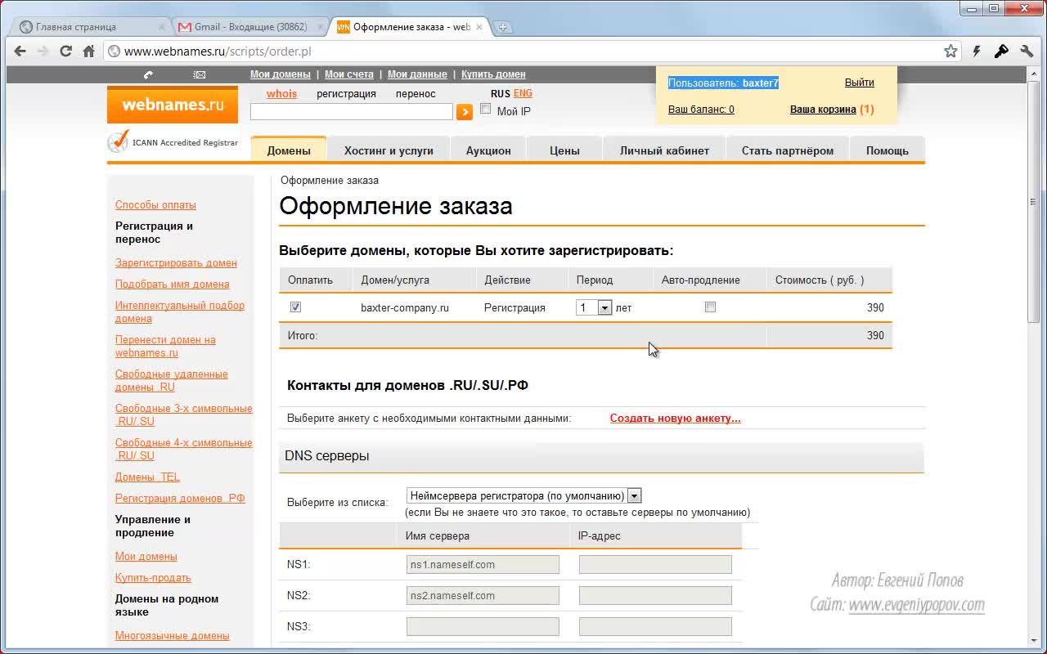Open the browser home page icon
The image size is (1047, 654).
point(89,52)
